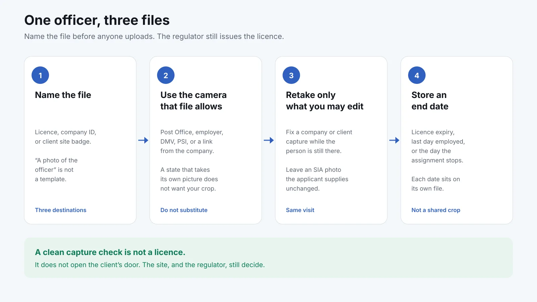Click the 'Leave an SIA photo' paragraph

[x=317, y=179]
